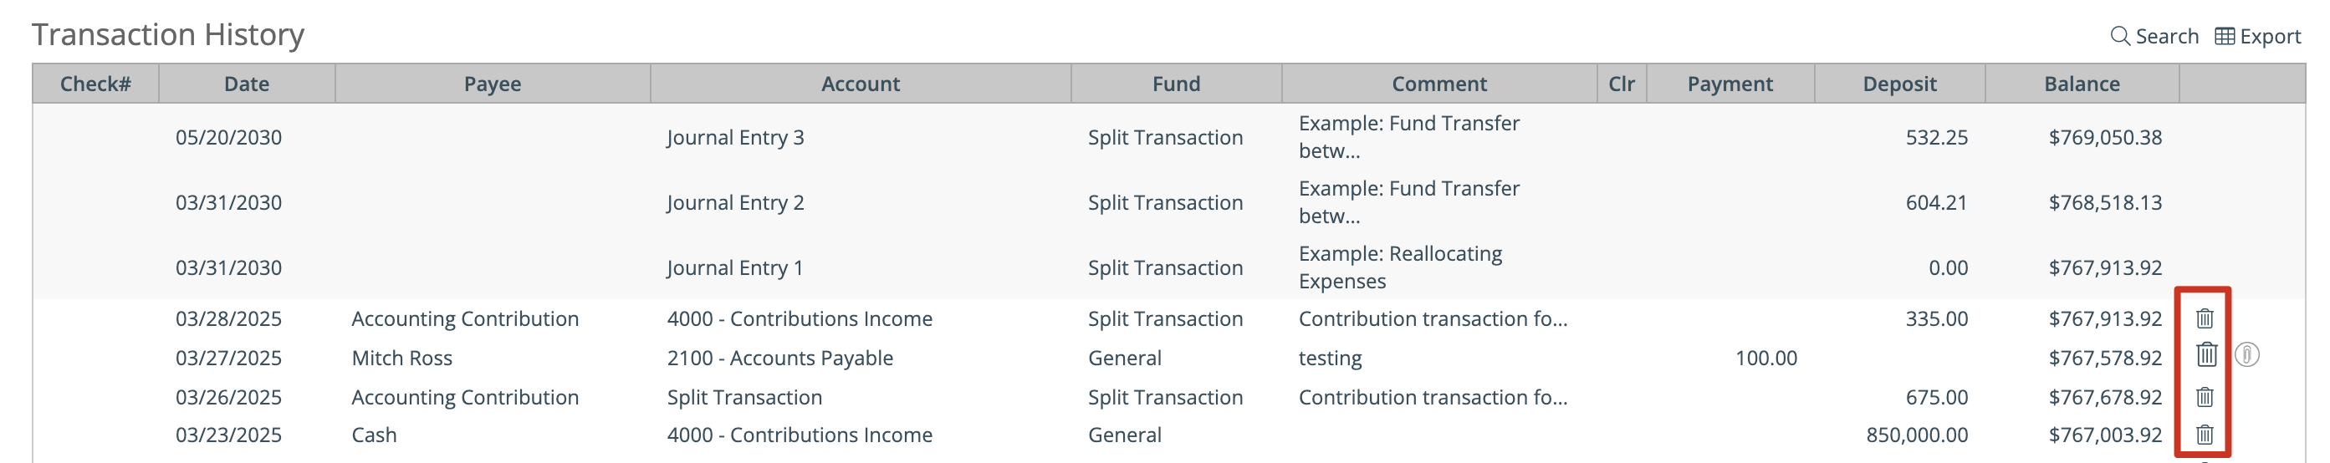Image resolution: width=2330 pixels, height=463 pixels.
Task: Open the Journal Entry 3 row
Action: [x=1168, y=137]
